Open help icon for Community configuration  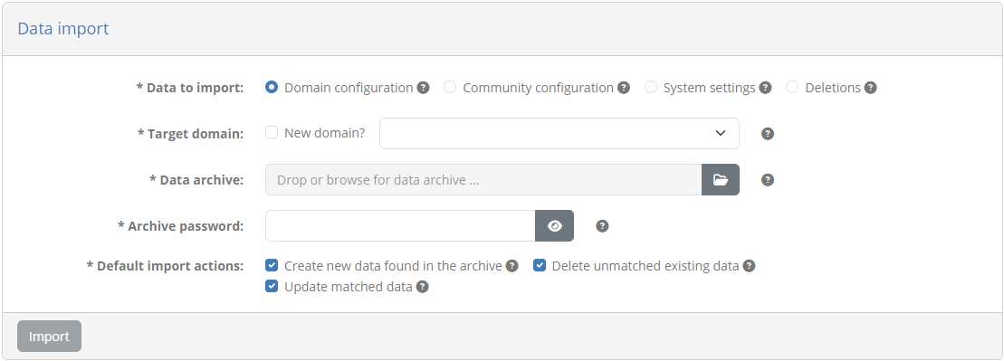tap(624, 88)
